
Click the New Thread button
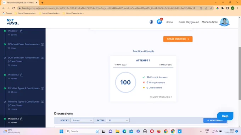pos(215,121)
